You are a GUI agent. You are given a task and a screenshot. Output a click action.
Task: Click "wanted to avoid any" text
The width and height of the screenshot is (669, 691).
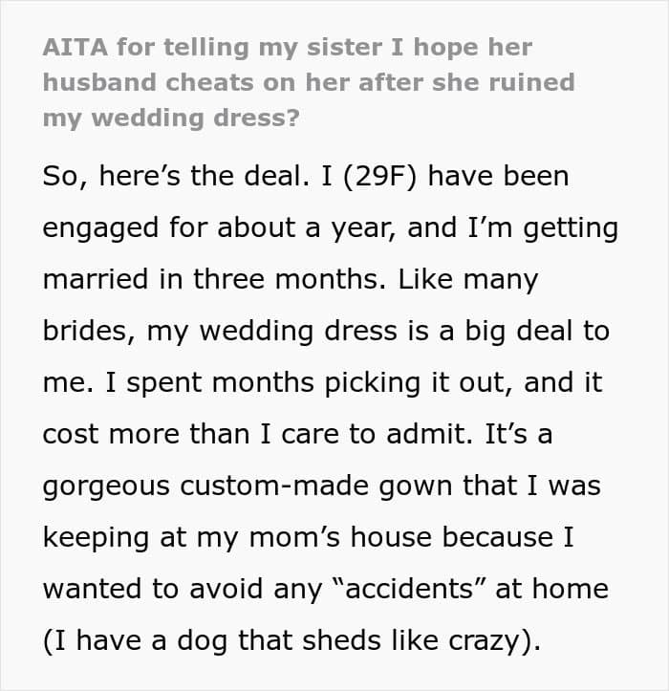(183, 589)
